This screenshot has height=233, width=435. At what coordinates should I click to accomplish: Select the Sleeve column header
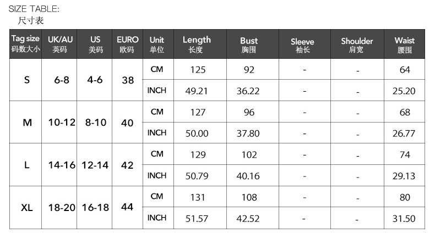click(302, 45)
